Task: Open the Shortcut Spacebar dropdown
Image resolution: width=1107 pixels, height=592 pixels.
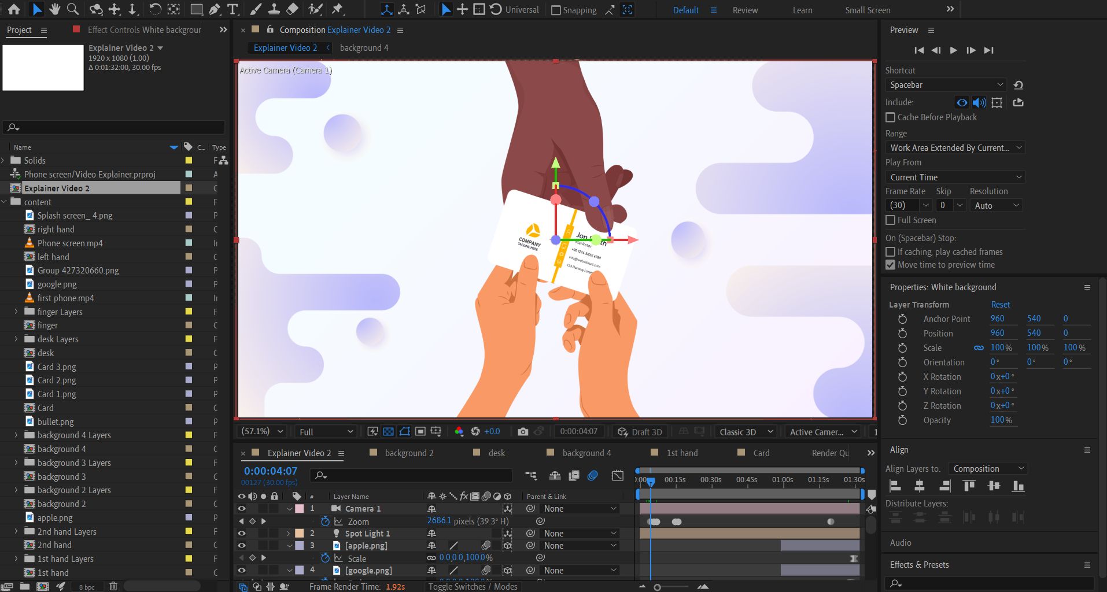Action: click(946, 85)
